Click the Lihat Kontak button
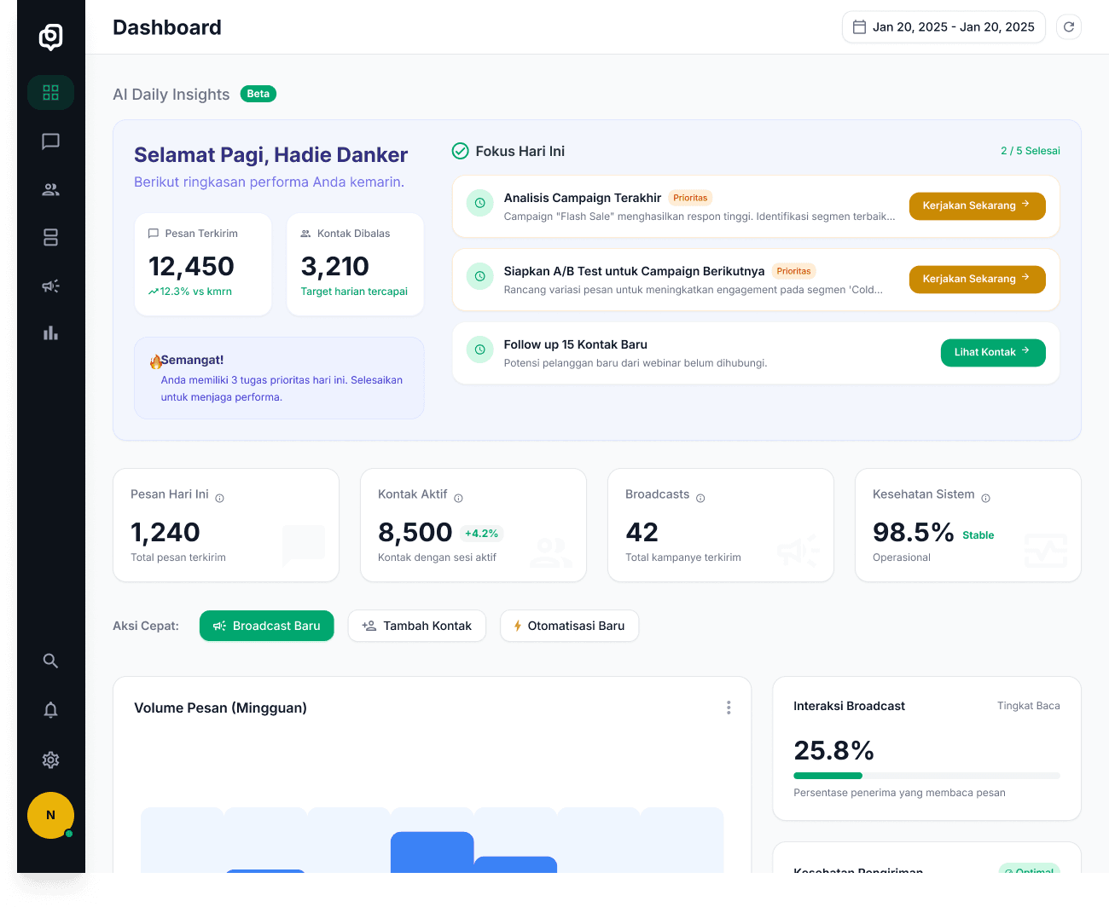This screenshot has height=907, width=1109. click(x=992, y=352)
